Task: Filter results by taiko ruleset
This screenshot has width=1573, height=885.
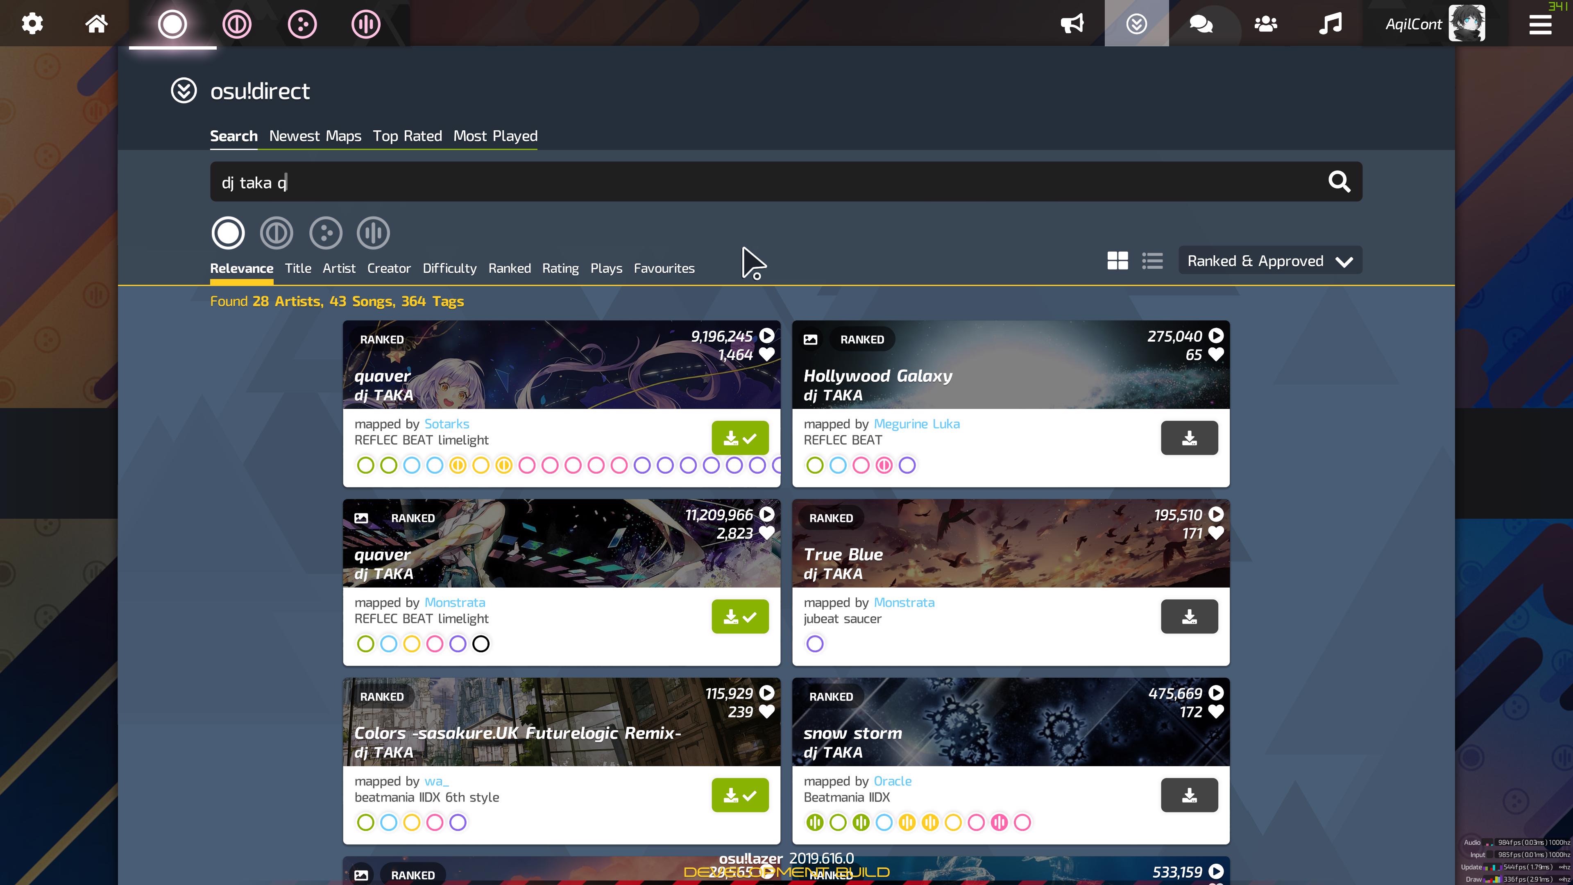Action: click(x=277, y=233)
